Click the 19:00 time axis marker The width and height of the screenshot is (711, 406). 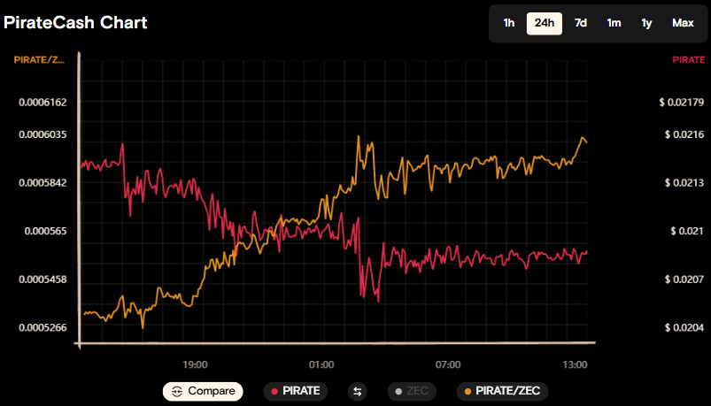[x=195, y=364]
